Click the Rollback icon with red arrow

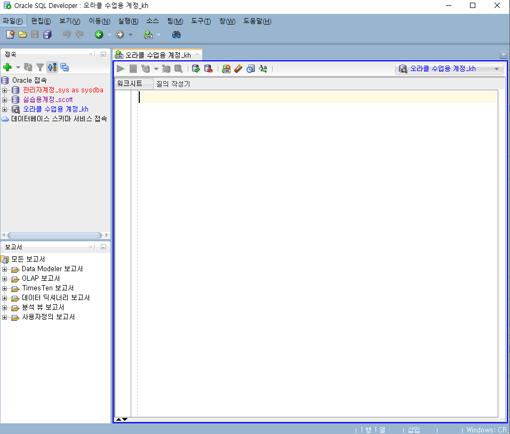pyautogui.click(x=208, y=69)
